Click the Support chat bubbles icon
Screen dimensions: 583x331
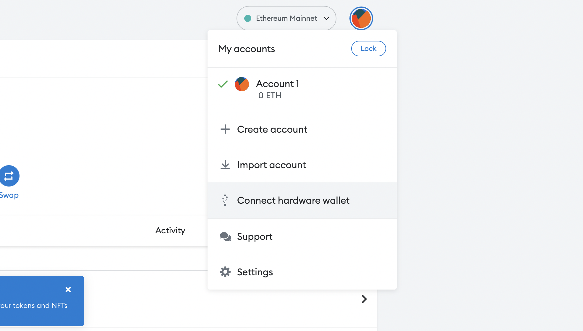click(225, 237)
